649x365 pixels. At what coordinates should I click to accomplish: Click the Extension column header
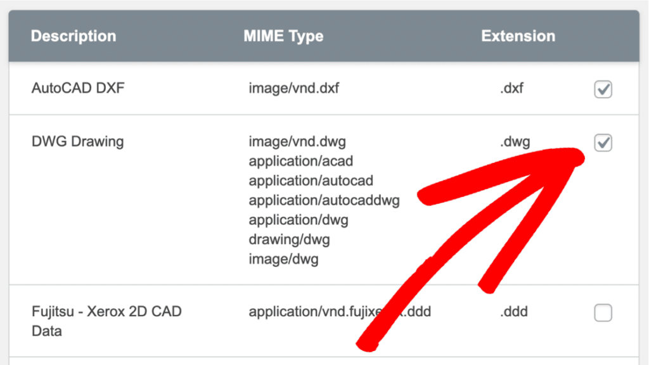[518, 36]
